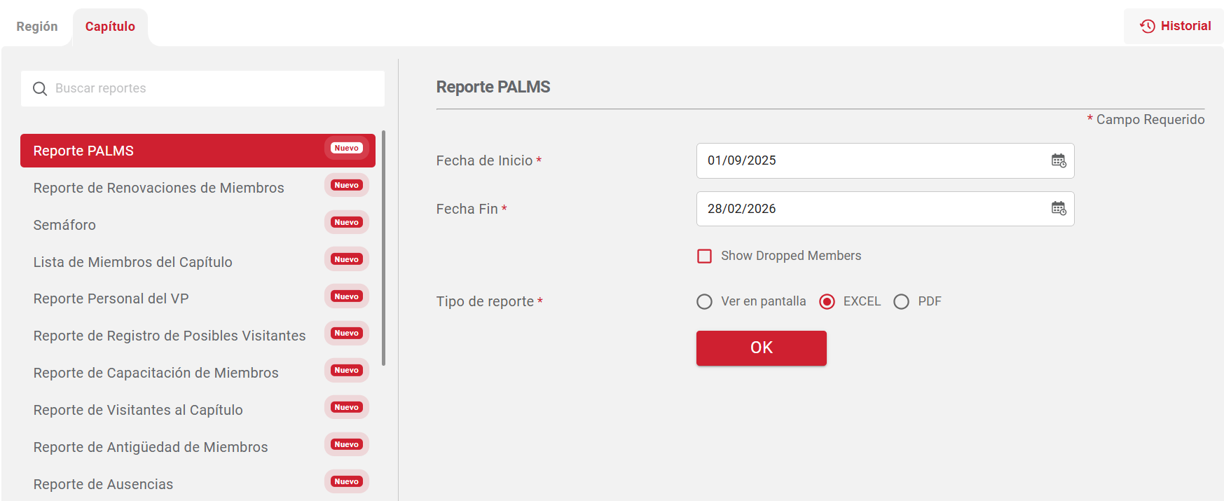Image resolution: width=1224 pixels, height=501 pixels.
Task: Click the search magnifier icon
Action: click(x=40, y=89)
